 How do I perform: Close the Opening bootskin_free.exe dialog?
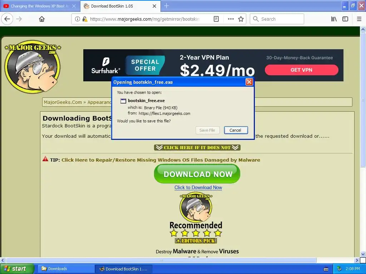[249, 82]
